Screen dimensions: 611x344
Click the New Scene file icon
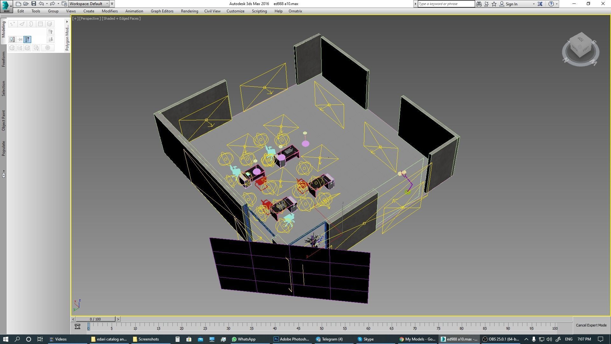coord(18,4)
